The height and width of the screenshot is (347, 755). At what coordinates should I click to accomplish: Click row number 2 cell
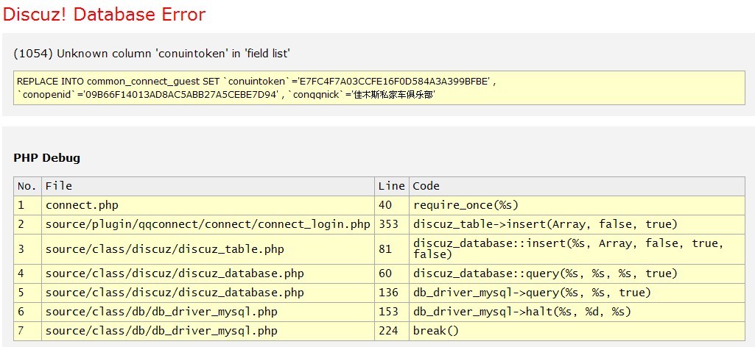point(27,224)
